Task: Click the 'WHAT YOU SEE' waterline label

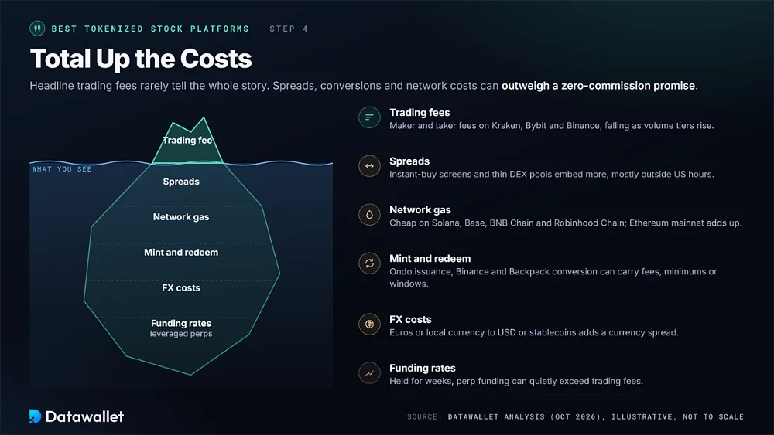Action: (62, 169)
